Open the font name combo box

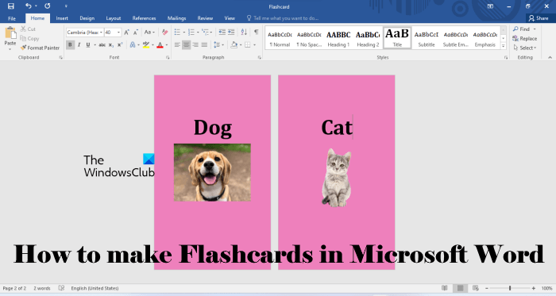click(x=84, y=33)
